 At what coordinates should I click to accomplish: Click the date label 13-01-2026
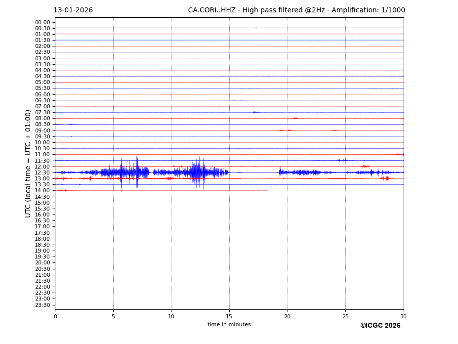click(x=73, y=10)
